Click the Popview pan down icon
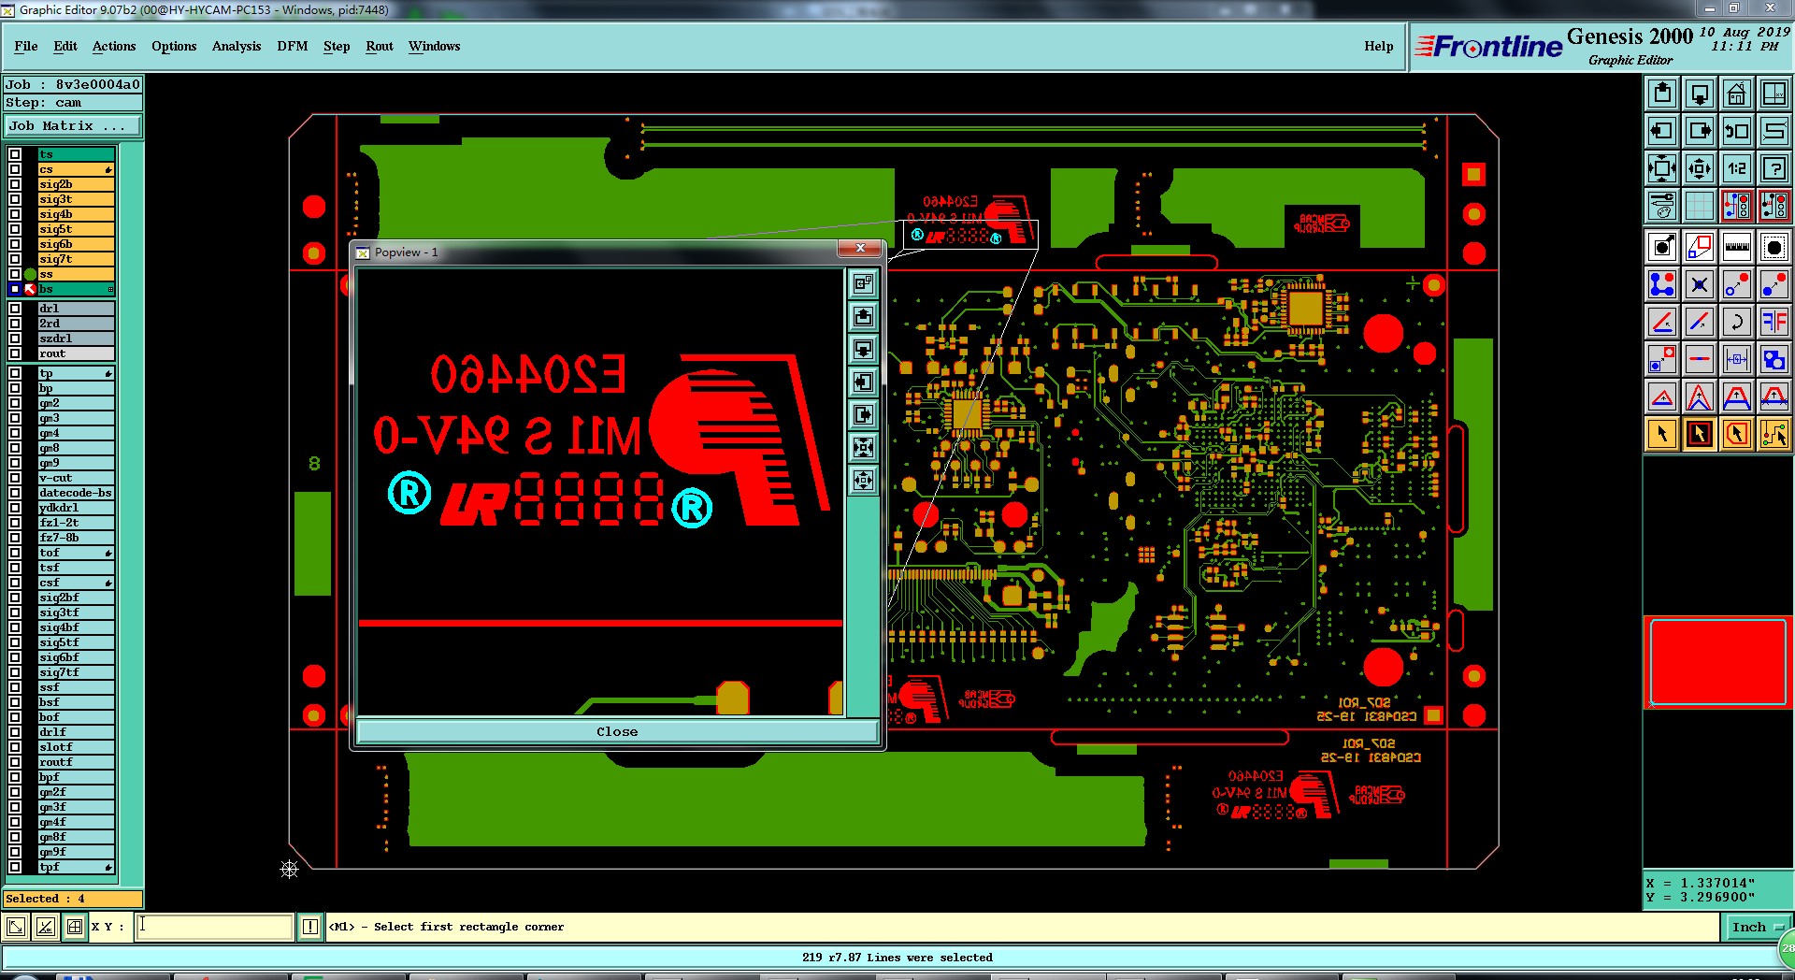Screen dimensions: 1795x980 863,350
